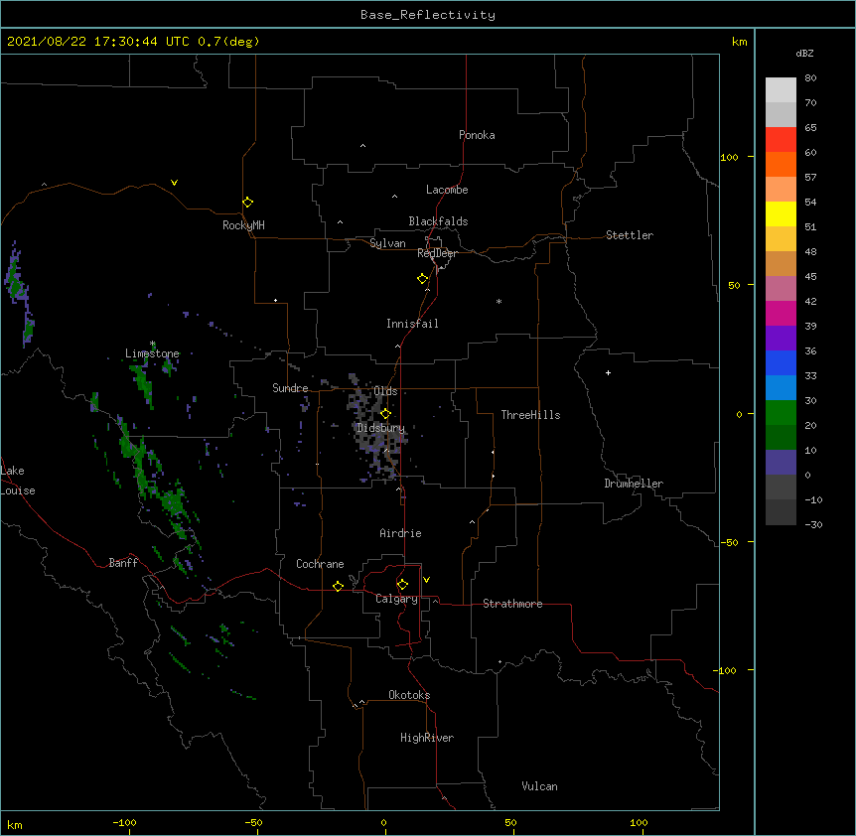Select the yellow 54-51 dBZ legend swatch
This screenshot has height=836, width=856.
coord(781,213)
